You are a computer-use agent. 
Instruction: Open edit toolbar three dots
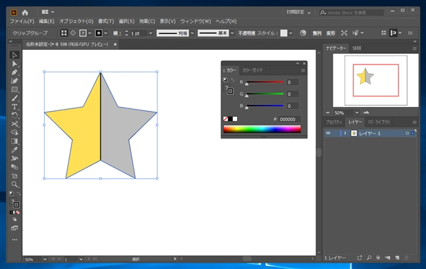(x=15, y=240)
